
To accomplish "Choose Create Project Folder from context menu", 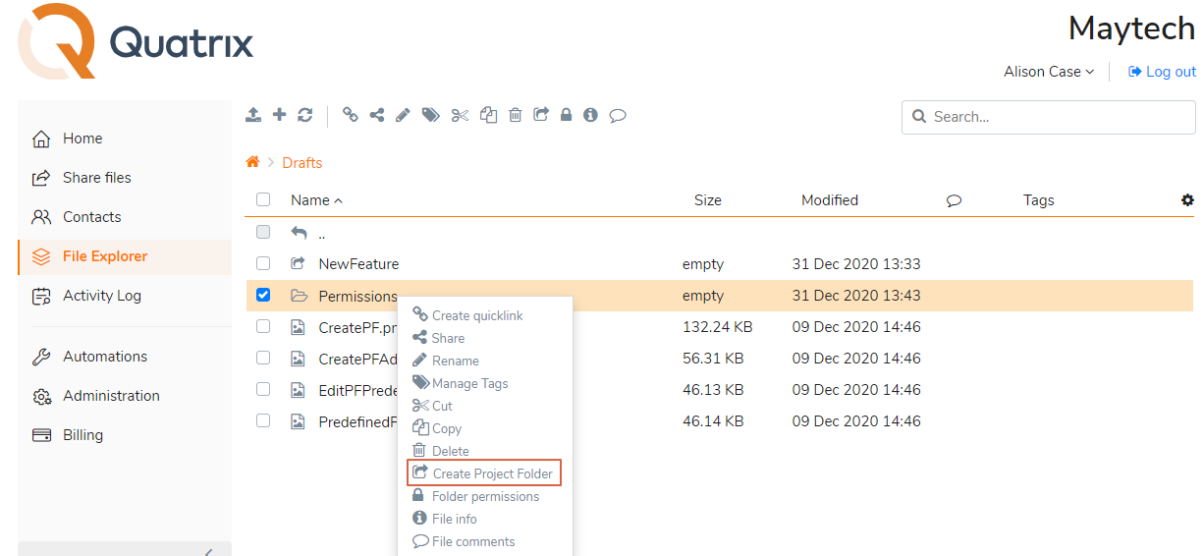I will (485, 473).
